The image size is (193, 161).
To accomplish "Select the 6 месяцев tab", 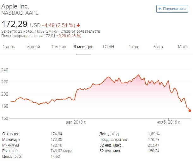I will coord(83,47).
